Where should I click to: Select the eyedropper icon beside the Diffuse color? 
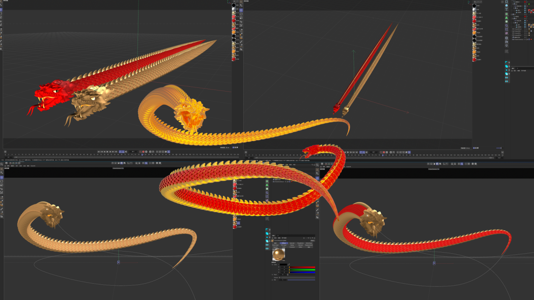pyautogui.click(x=289, y=264)
